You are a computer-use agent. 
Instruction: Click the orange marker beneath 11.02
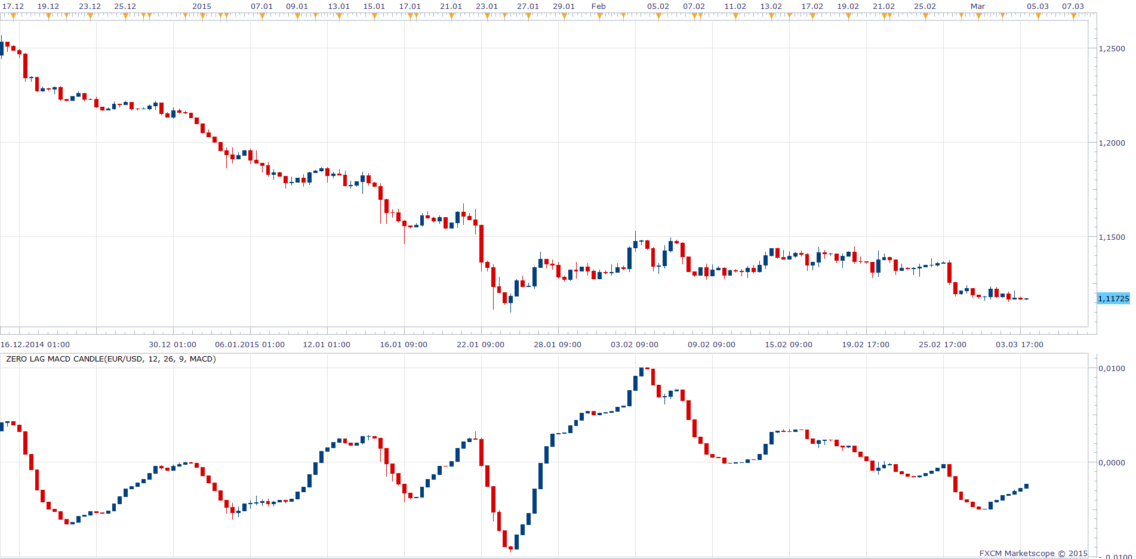pos(735,17)
